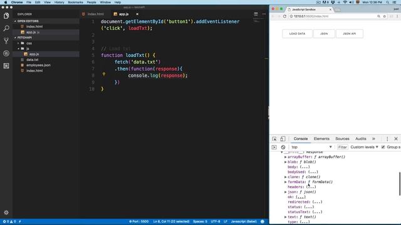Open data.txt in the explorer
This screenshot has width=401, height=225.
coord(32,59)
